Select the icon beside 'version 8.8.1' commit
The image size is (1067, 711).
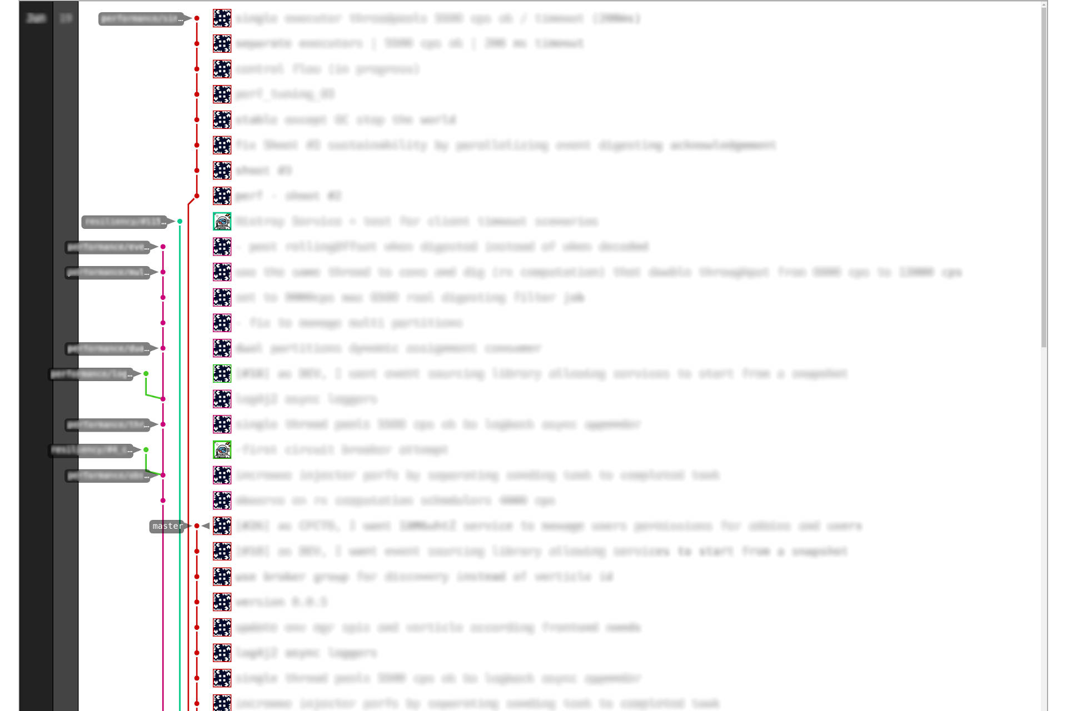pos(222,602)
